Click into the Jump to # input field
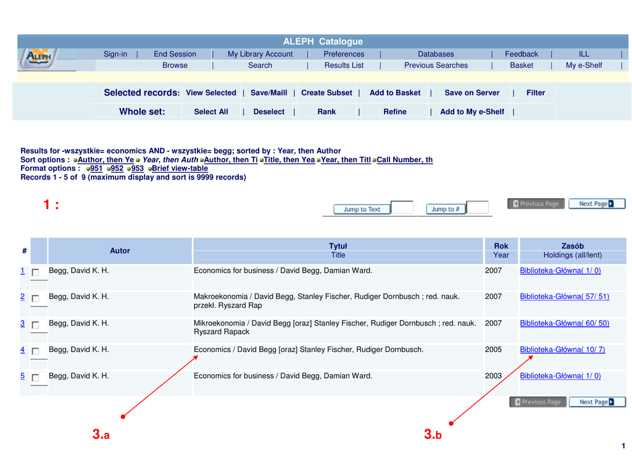The height and width of the screenshot is (460, 632). click(x=477, y=208)
